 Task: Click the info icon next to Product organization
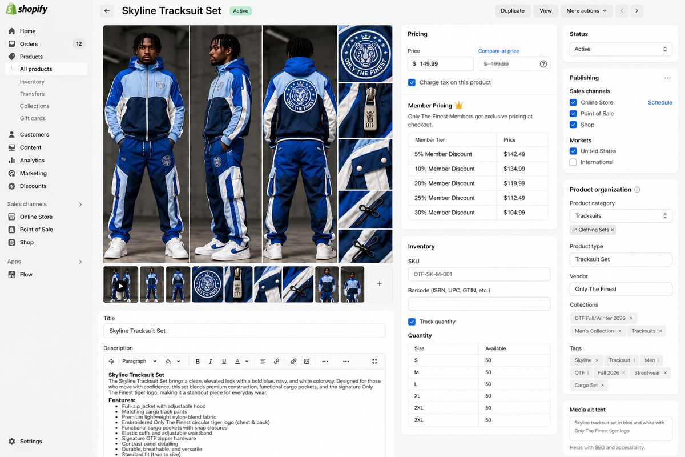pyautogui.click(x=637, y=190)
